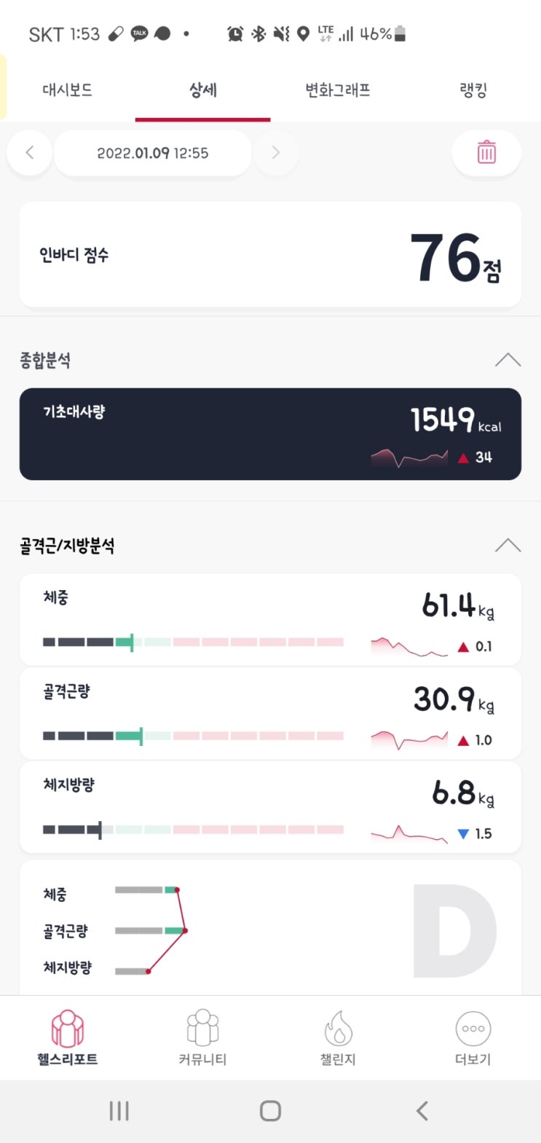Screen dimensions: 541x1143
Task: Collapse the 종합분석 section
Action: click(508, 360)
